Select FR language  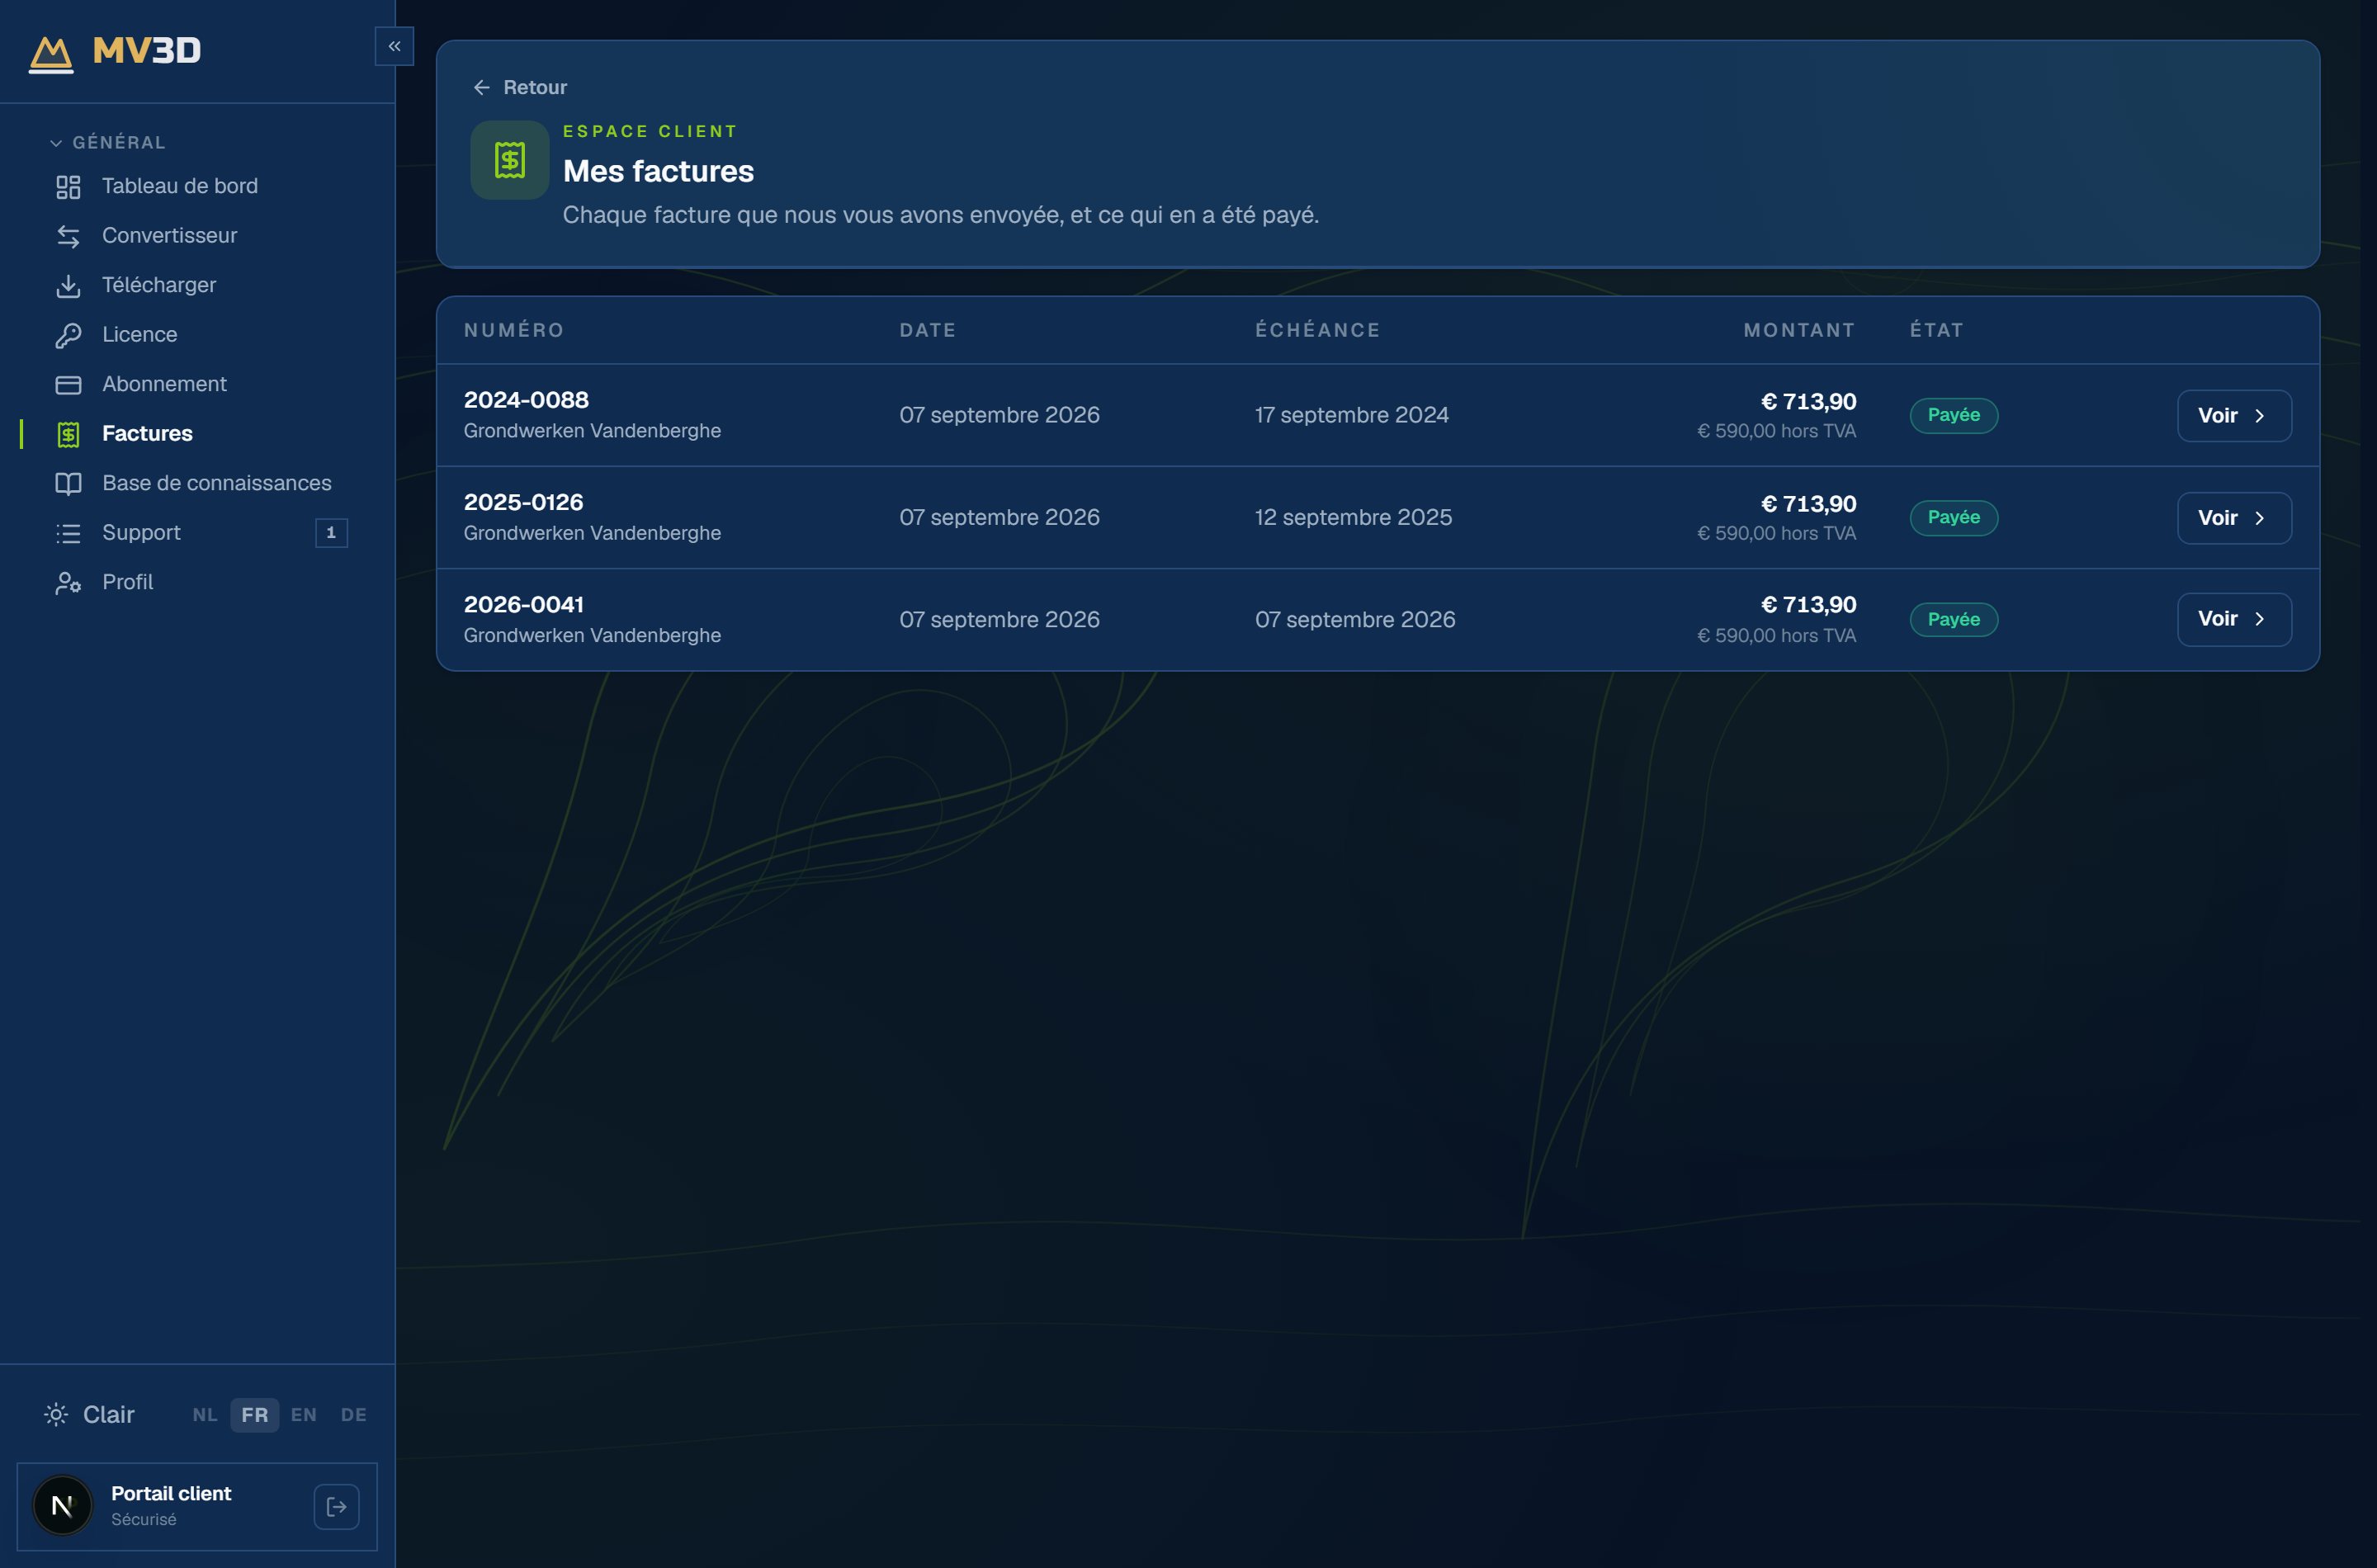254,1415
